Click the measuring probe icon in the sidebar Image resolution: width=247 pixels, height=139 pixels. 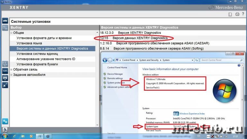pos(5,85)
